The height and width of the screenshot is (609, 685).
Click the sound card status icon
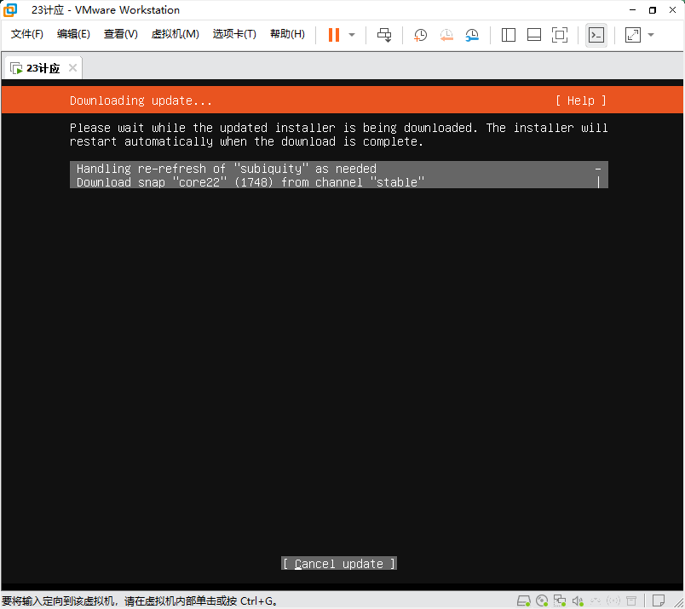[578, 601]
